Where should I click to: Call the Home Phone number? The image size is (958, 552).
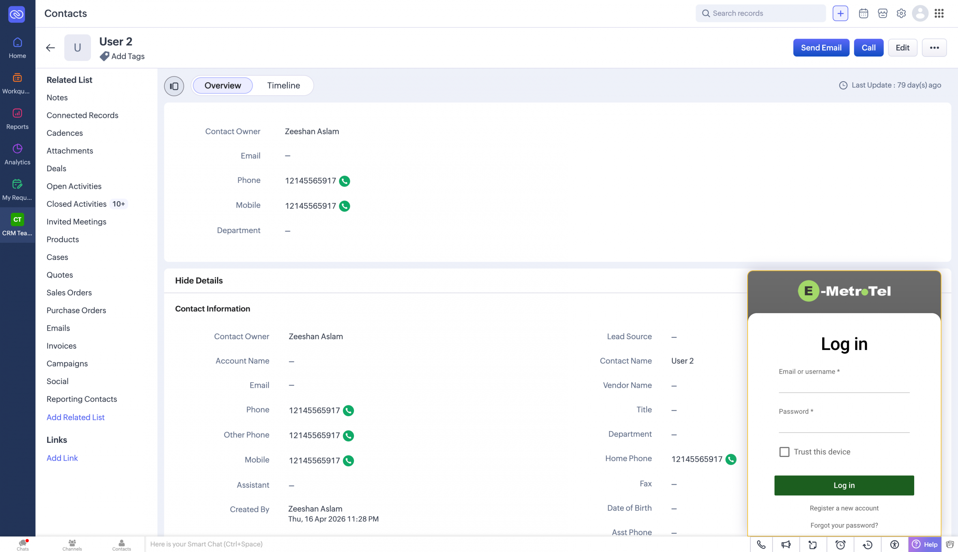(x=731, y=460)
